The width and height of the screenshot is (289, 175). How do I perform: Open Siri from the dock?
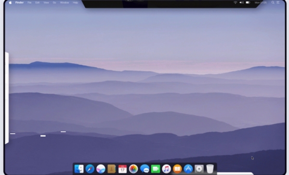tap(101, 169)
